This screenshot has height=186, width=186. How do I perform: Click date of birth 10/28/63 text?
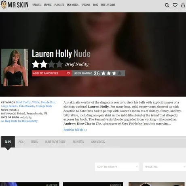(x=26, y=117)
